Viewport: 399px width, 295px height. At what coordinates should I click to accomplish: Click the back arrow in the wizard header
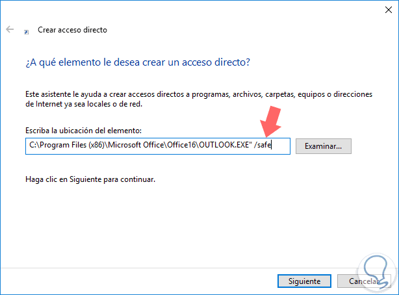pos(10,30)
